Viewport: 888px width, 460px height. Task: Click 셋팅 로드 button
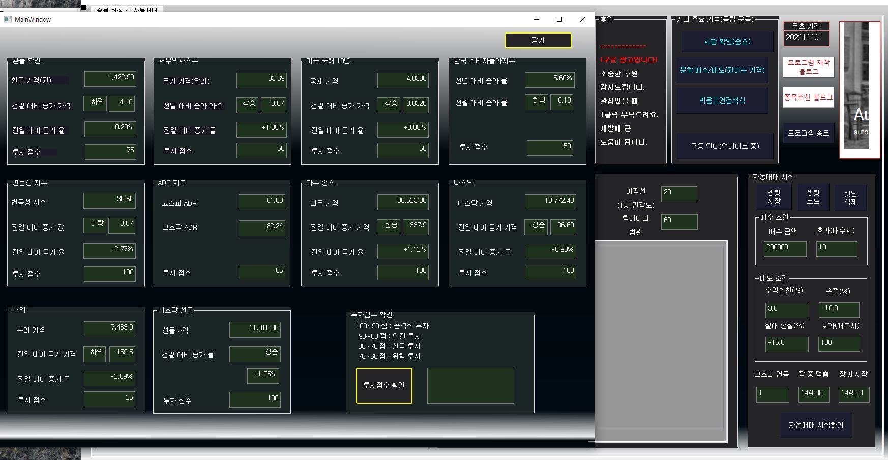click(x=813, y=198)
